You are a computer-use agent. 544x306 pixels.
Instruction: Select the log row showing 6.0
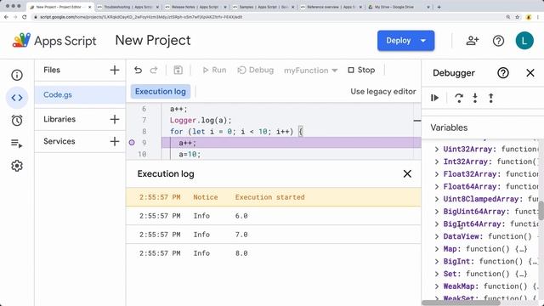tap(274, 216)
